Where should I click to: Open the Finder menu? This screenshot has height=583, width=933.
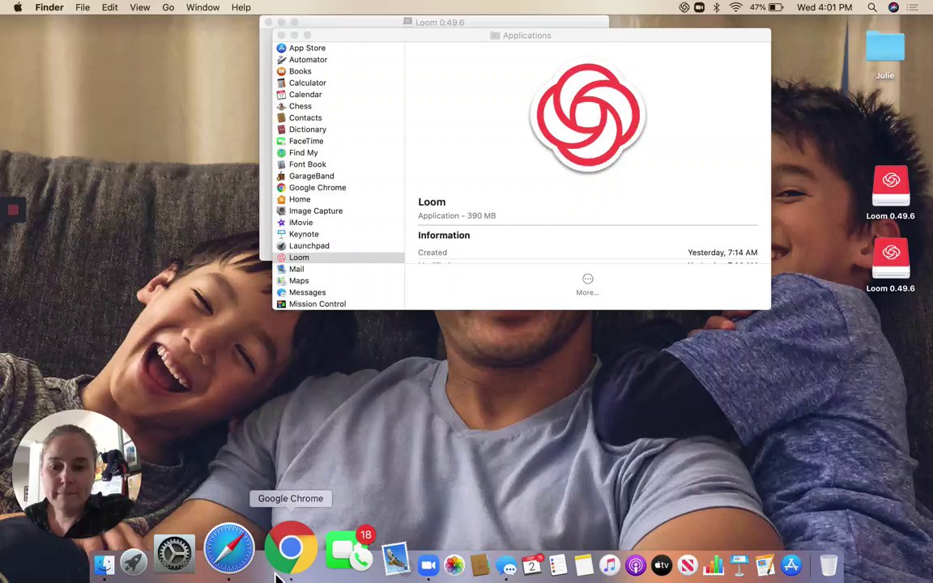tap(49, 7)
